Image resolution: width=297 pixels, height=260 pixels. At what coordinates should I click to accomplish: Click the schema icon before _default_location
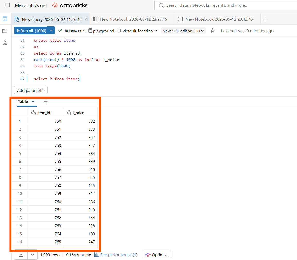click(119, 31)
